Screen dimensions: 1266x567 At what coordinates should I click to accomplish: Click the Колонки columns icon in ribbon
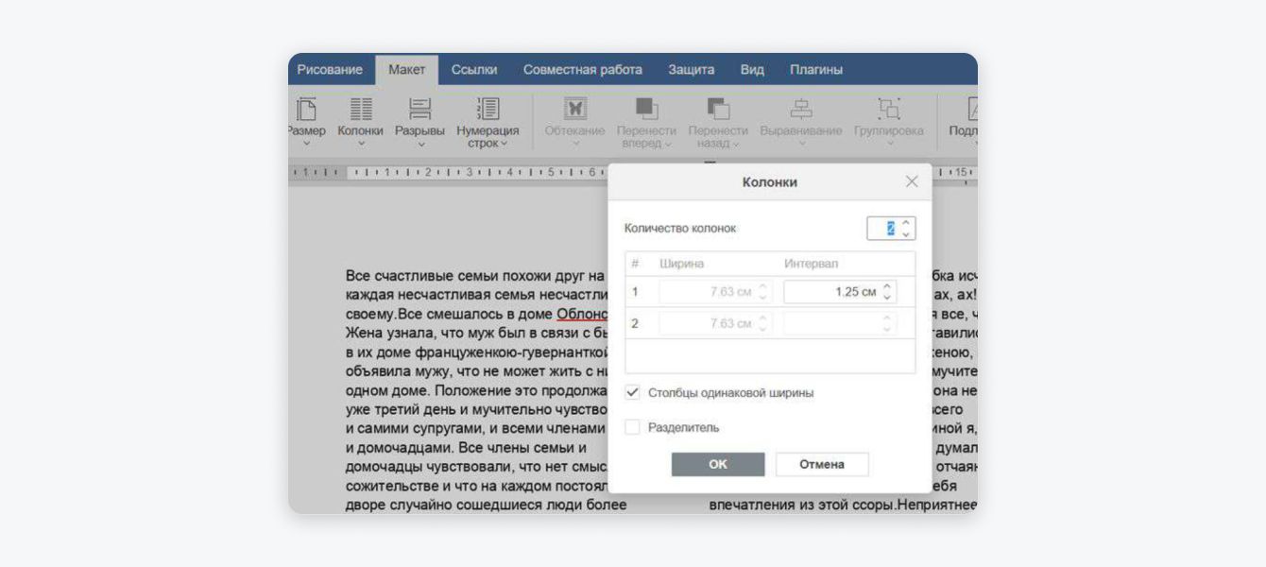tap(361, 109)
